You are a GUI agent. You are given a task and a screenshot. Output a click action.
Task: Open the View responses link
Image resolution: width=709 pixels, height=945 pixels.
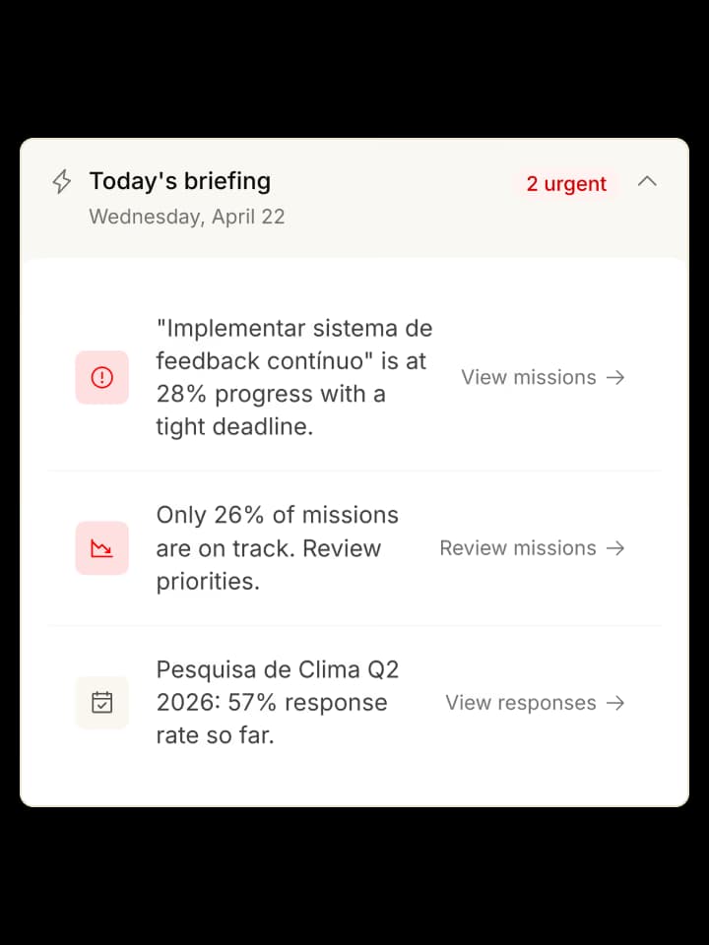coord(521,703)
